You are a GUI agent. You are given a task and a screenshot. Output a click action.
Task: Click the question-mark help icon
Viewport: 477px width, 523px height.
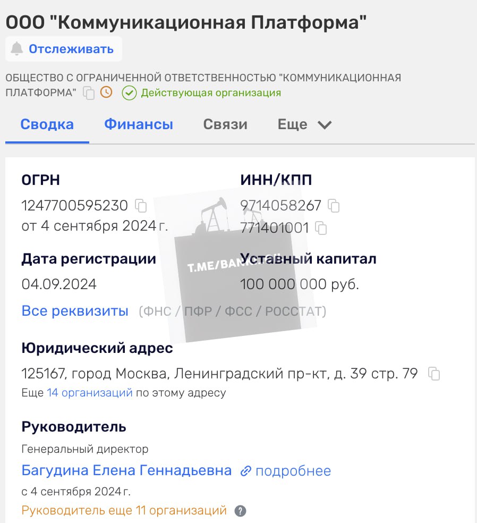click(240, 511)
